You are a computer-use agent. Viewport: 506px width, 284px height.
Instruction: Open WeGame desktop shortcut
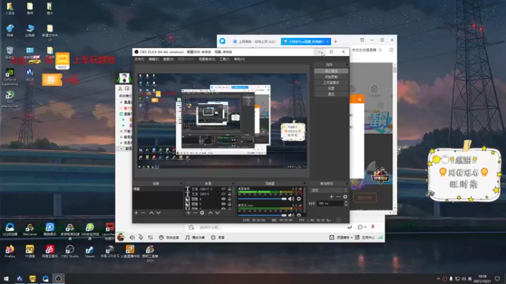[x=30, y=230]
